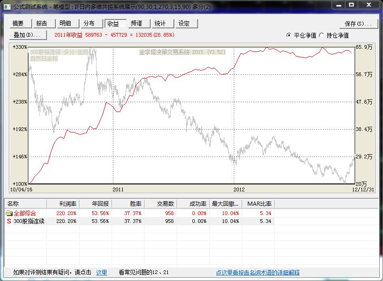Click 300股指连续 success rate 0.00%

[199, 221]
